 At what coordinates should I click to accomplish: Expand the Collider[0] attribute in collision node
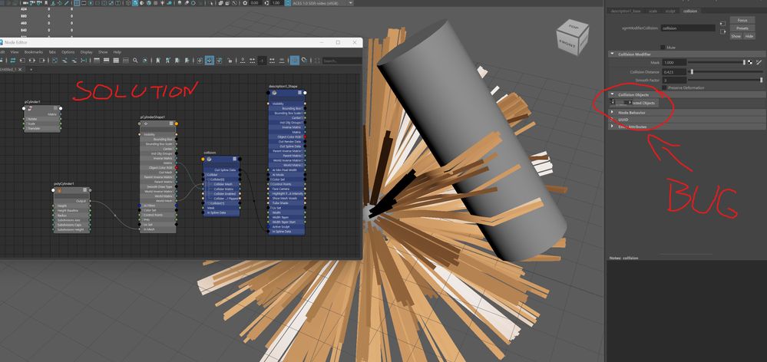[x=208, y=179]
